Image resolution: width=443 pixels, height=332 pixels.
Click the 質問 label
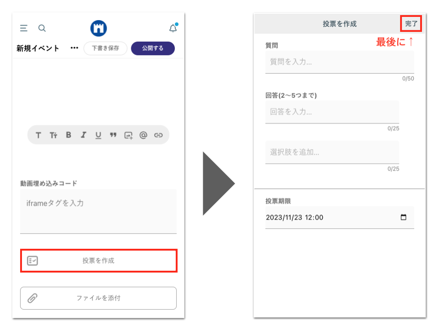coord(271,45)
